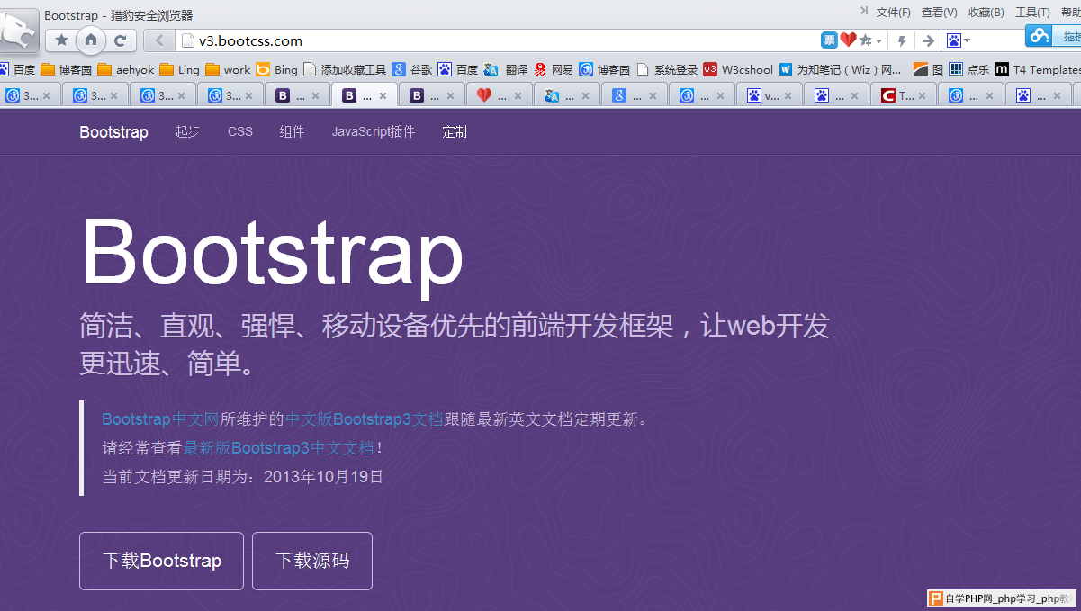Image resolution: width=1081 pixels, height=611 pixels.
Task: Close the Google g tab
Action: tap(653, 95)
